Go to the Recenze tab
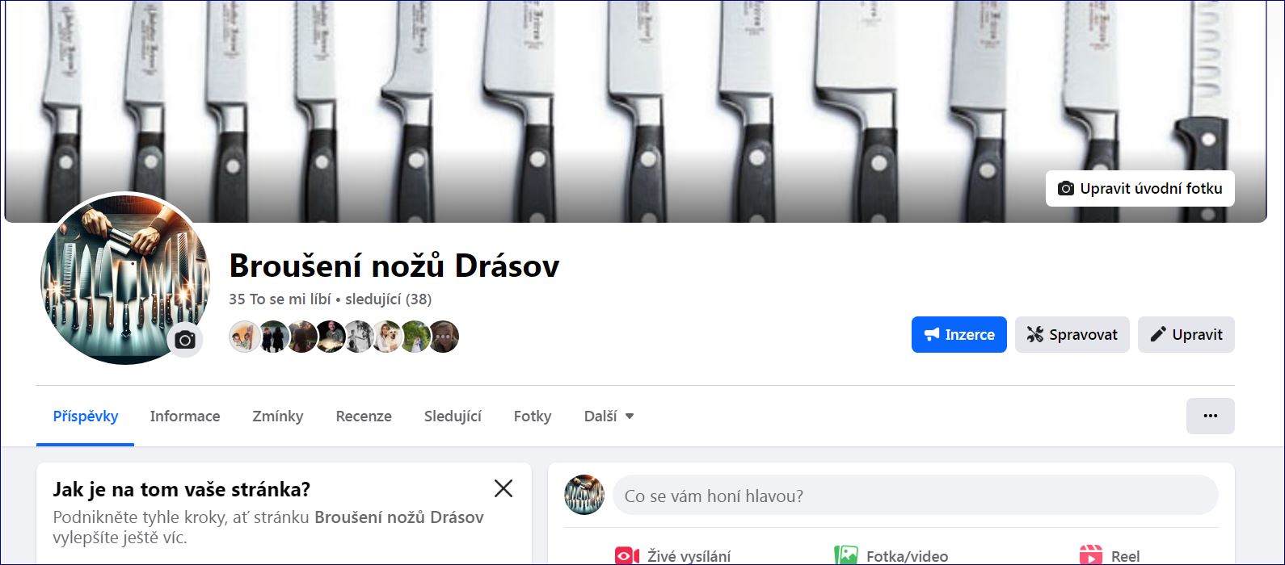 (x=364, y=416)
